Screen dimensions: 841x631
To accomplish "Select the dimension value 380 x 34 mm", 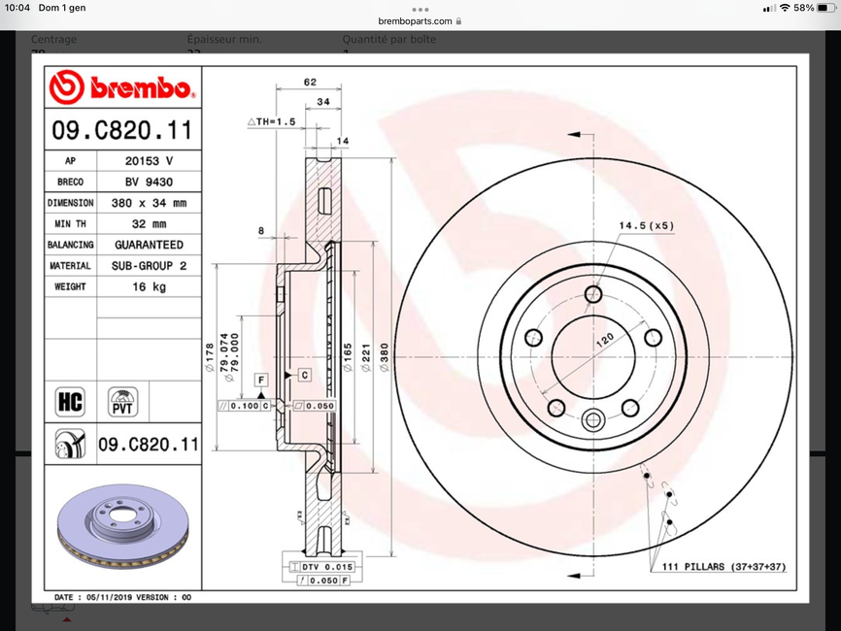I will (150, 203).
